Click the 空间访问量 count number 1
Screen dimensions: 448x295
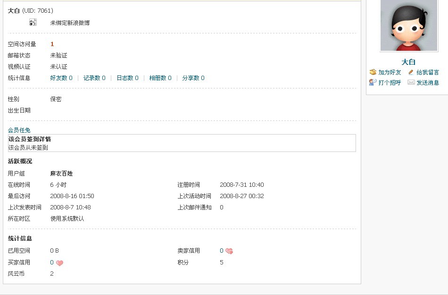click(x=52, y=44)
